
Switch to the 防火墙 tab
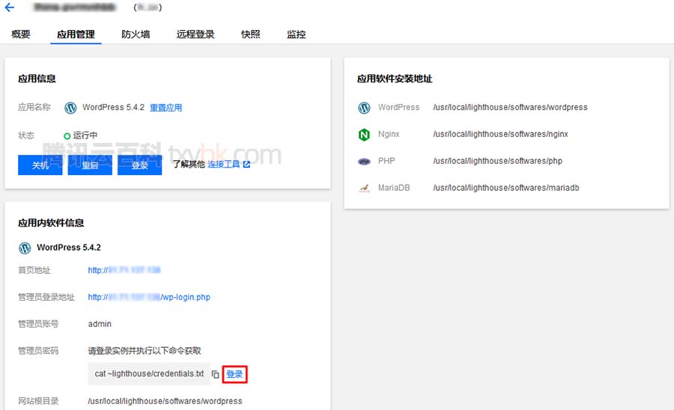[x=136, y=34]
